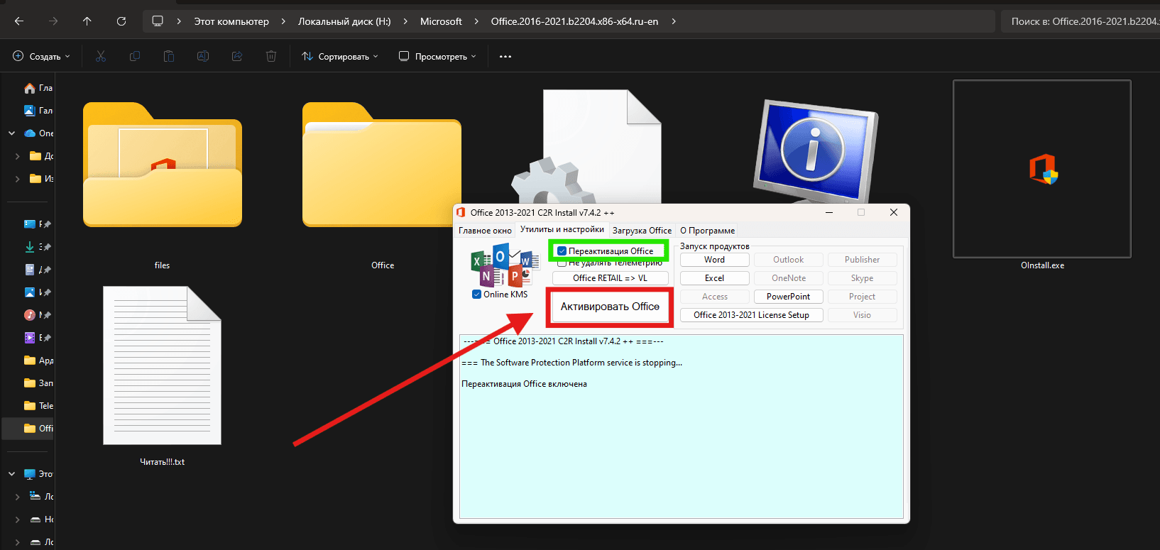Click the Paste clipboard icon in the toolbar
Viewport: 1160px width, 550px height.
click(169, 56)
